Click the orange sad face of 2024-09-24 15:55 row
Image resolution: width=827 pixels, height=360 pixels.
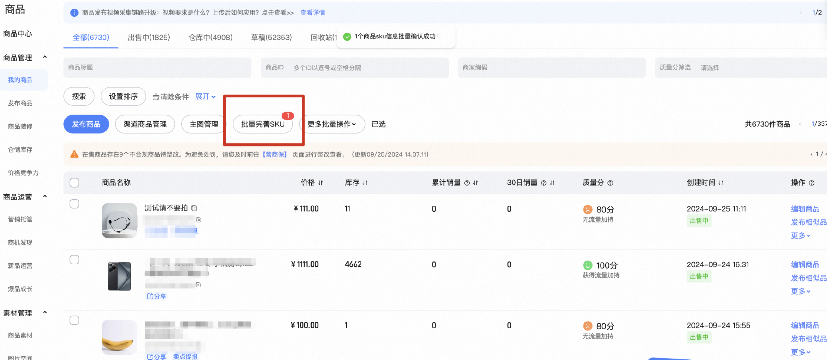pyautogui.click(x=588, y=326)
